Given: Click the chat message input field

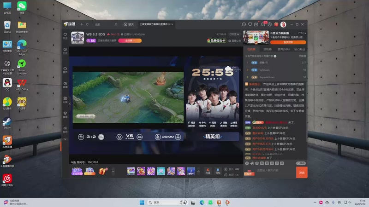Looking at the screenshot, I should click(x=275, y=170).
